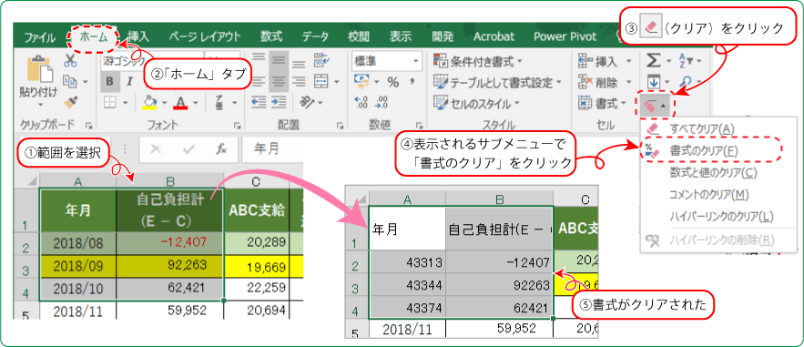Click Merge and Center icon
The height and width of the screenshot is (347, 804).
(x=321, y=81)
